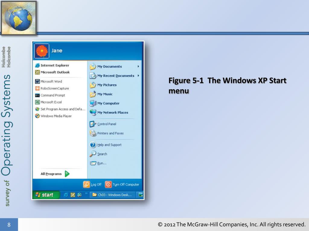Click the Log Off key icon
This screenshot has width=309, height=231.
[86, 184]
